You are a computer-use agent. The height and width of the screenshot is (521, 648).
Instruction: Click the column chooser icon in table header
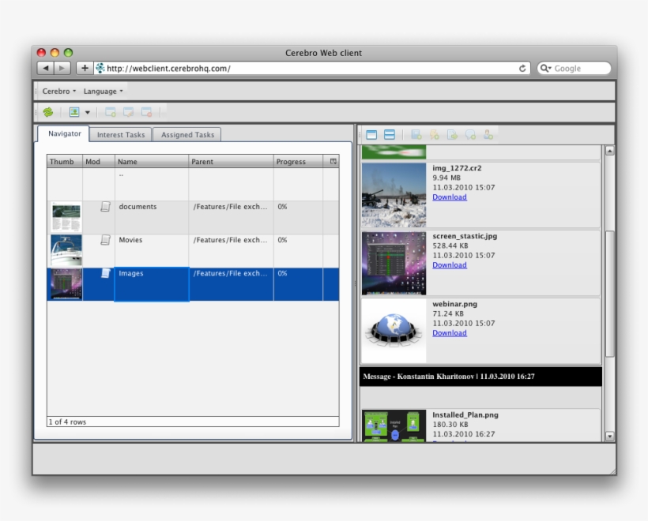pyautogui.click(x=333, y=161)
